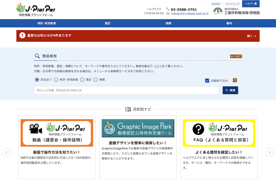The image size is (276, 182).
Task: Click the brown ヘルプ badge in search panel
Action: (236, 56)
